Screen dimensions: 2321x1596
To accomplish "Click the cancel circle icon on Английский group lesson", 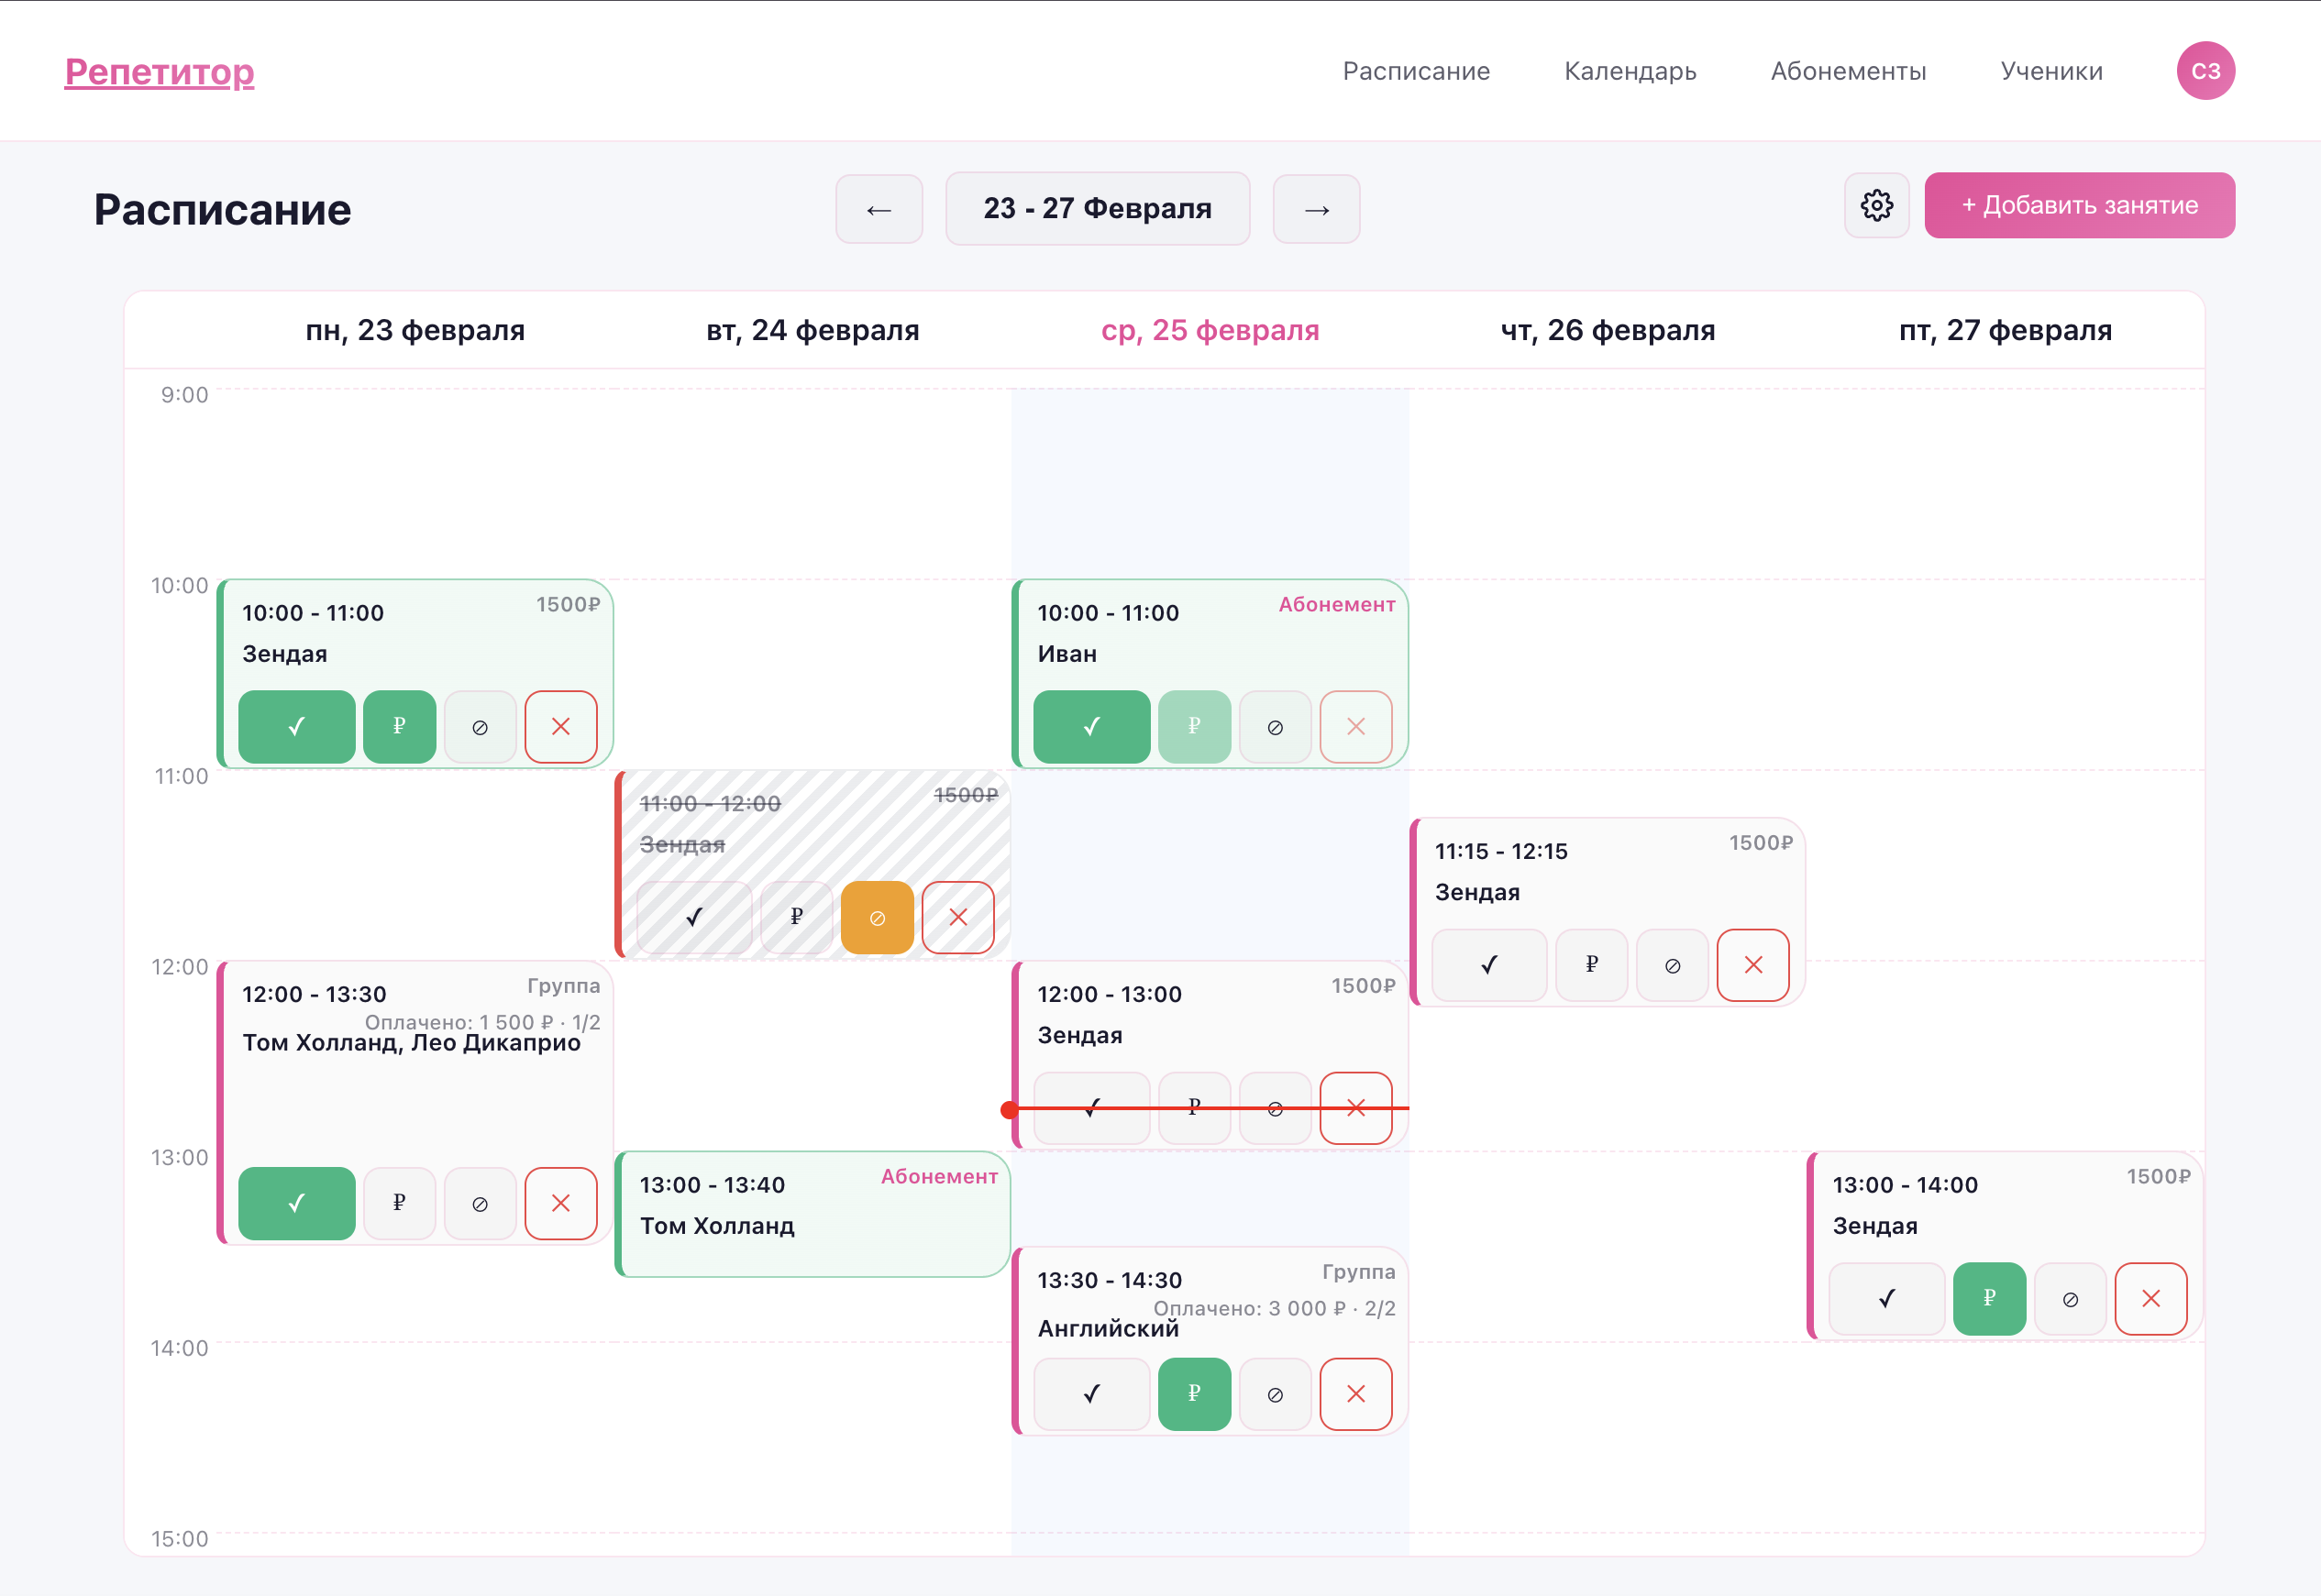I will pyautogui.click(x=1275, y=1394).
